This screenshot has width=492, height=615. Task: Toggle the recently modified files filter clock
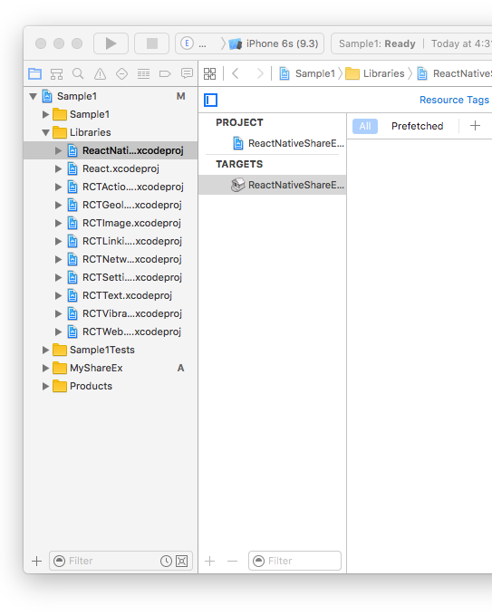coord(166,561)
